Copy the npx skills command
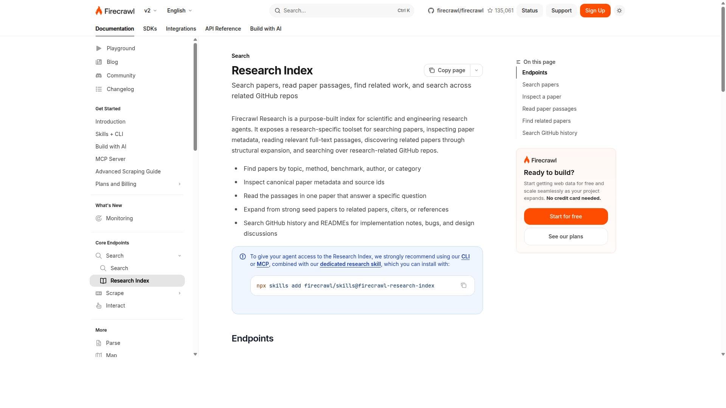Screen dimensions: 726x408 464,286
